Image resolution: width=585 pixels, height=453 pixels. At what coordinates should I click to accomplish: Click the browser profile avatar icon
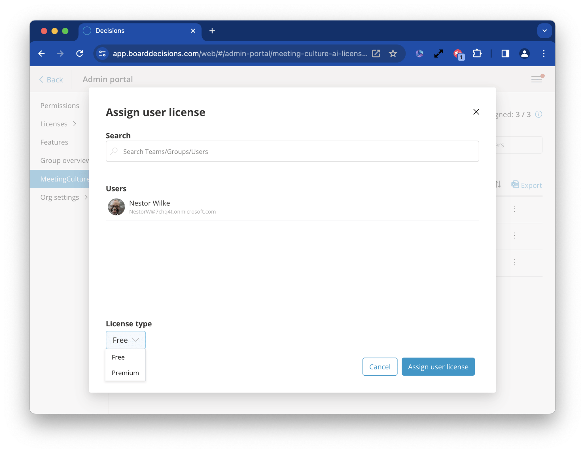click(525, 54)
